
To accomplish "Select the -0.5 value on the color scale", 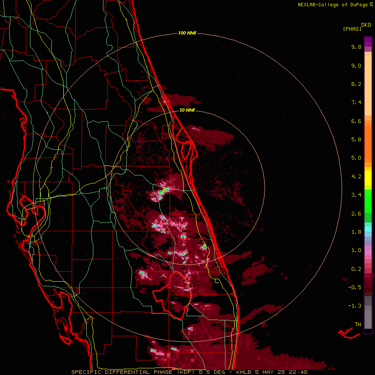I will click(355, 287).
